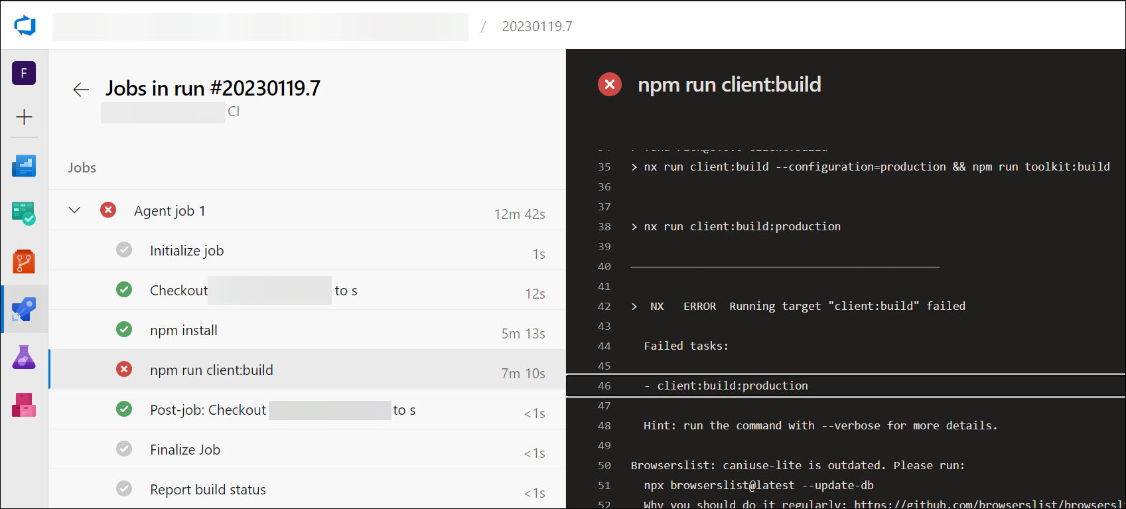The image size is (1126, 509).
Task: Click the status icon of Initialize job
Action: pyautogui.click(x=124, y=250)
